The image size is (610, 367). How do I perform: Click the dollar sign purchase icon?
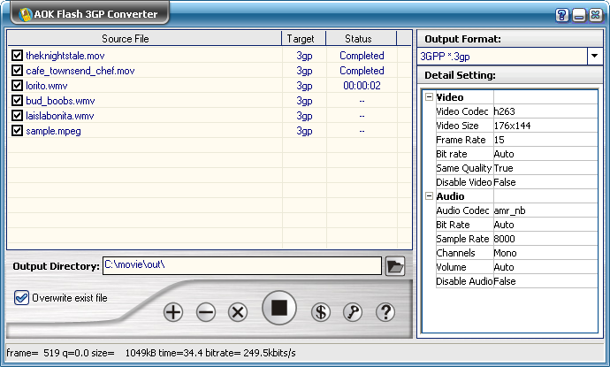click(x=321, y=312)
